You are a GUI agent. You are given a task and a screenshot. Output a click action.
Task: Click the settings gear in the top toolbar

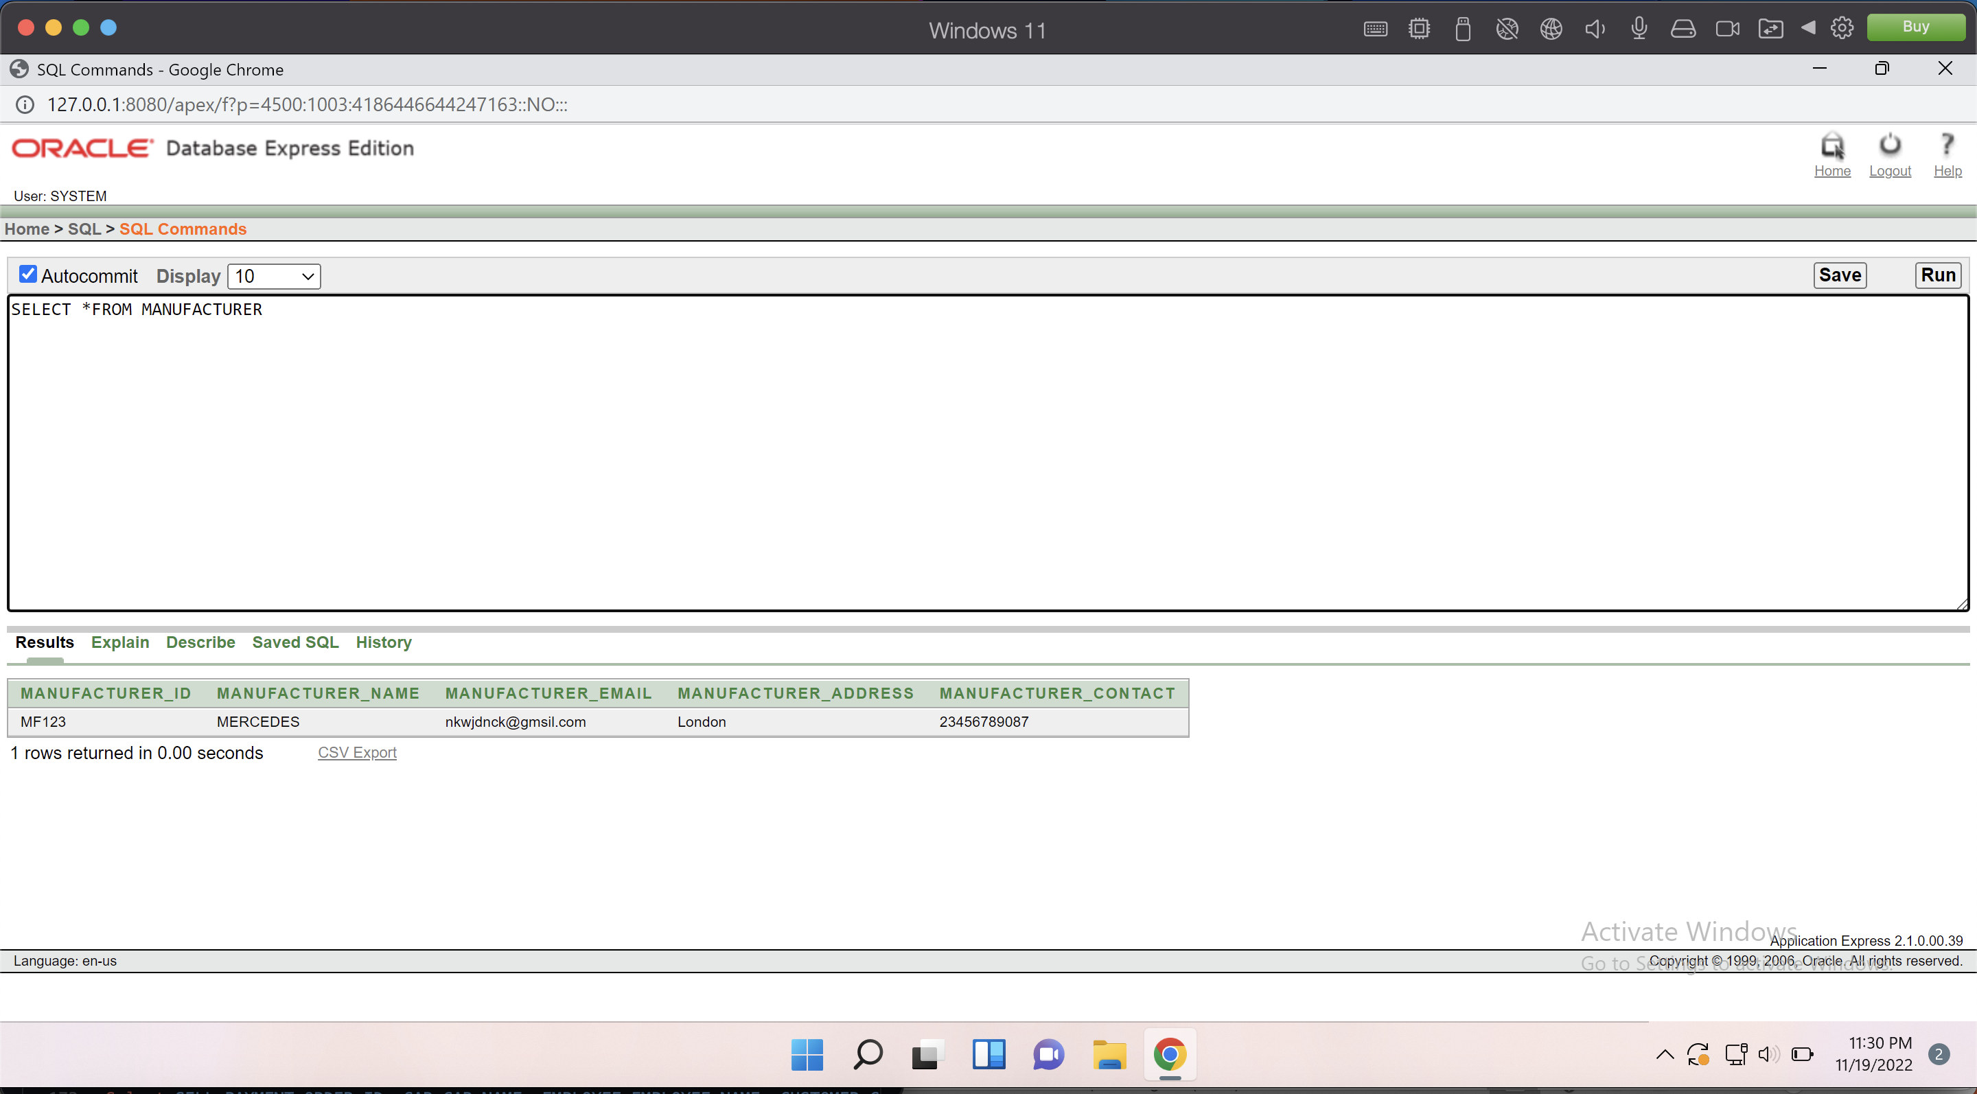(1842, 27)
